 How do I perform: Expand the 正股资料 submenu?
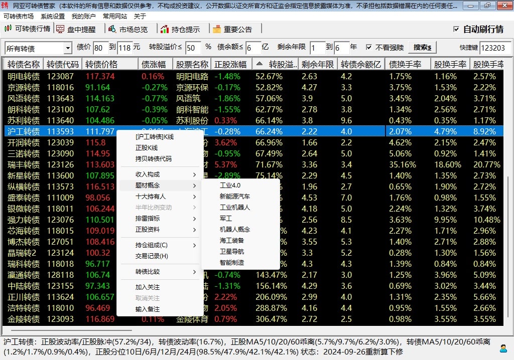(160, 230)
